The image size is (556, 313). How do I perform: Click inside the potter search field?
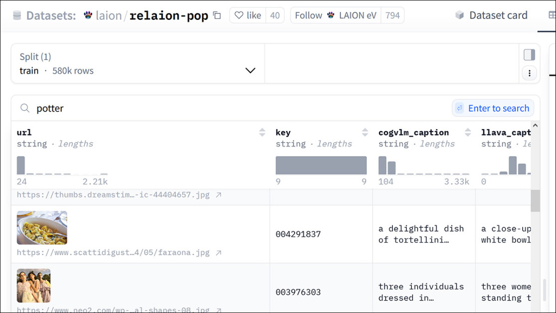(100, 108)
